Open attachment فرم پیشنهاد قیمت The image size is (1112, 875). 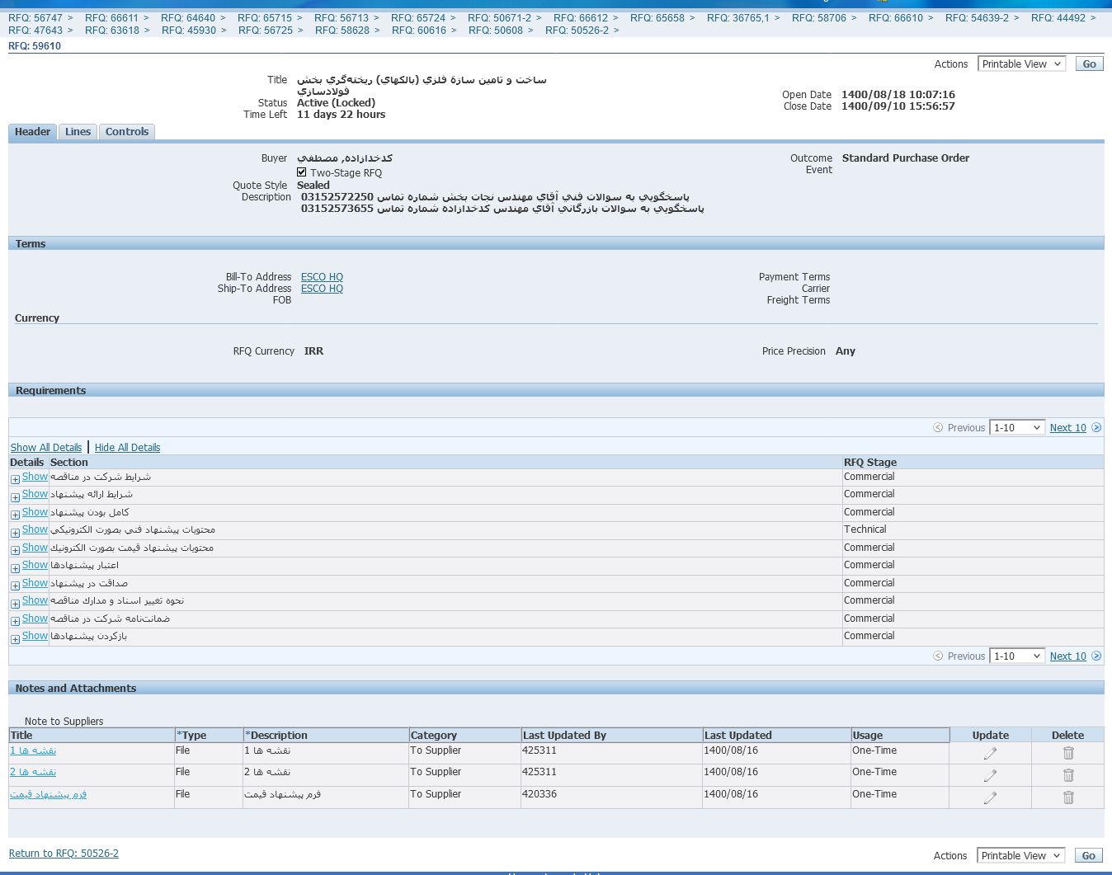pyautogui.click(x=48, y=794)
